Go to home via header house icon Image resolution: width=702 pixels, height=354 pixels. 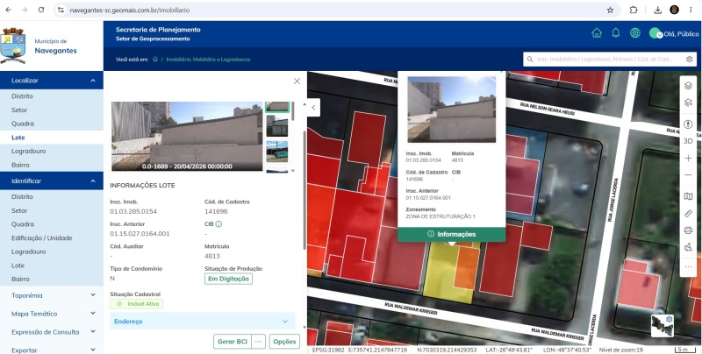pos(597,33)
